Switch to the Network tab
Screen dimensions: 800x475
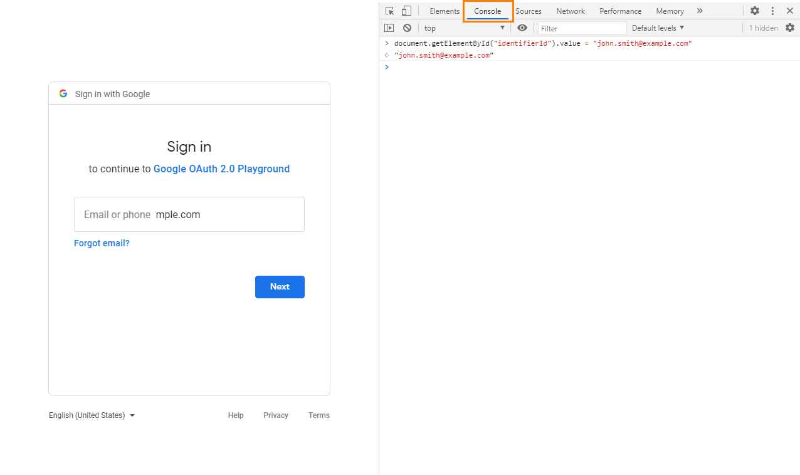click(570, 11)
